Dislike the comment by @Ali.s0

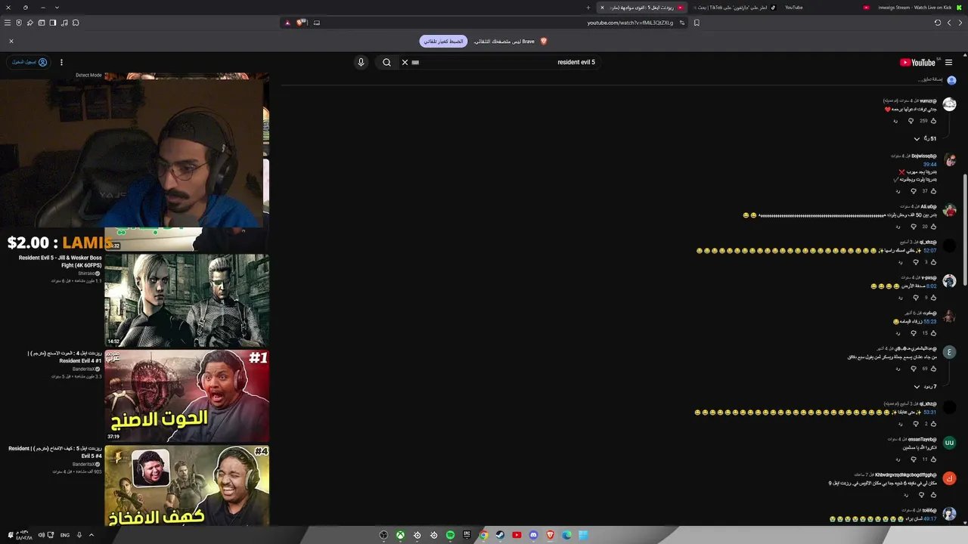pos(913,227)
